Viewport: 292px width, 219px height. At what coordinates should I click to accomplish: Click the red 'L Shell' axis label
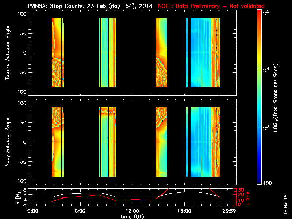[x=247, y=197]
